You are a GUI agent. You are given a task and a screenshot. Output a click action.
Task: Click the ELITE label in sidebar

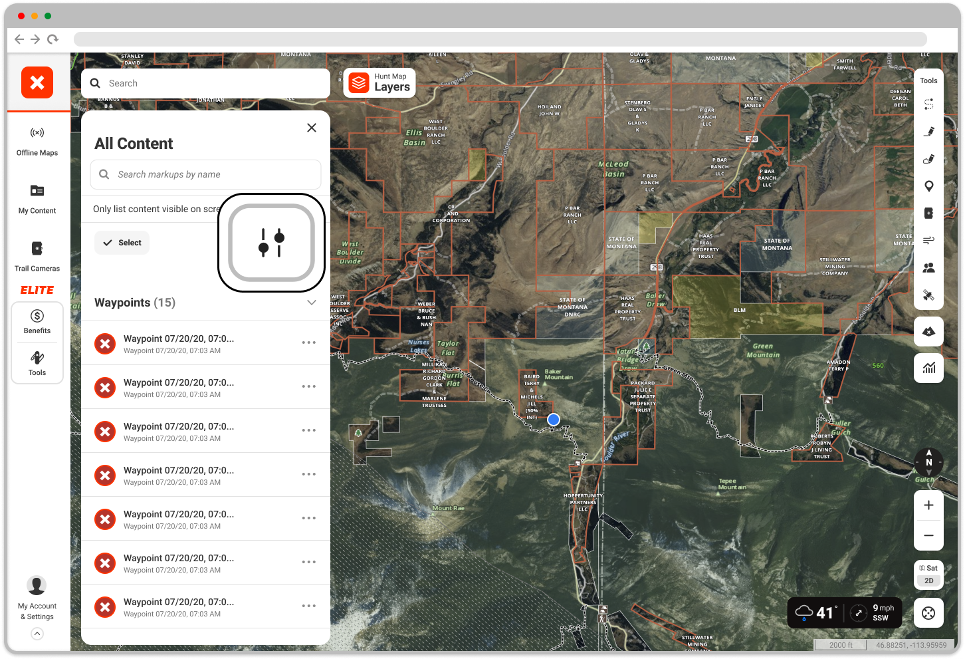tap(37, 290)
